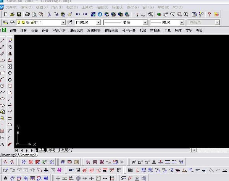The height and width of the screenshot is (181, 229).
Task: Select the Multiline Text 'A' tool
Action: 2,144
